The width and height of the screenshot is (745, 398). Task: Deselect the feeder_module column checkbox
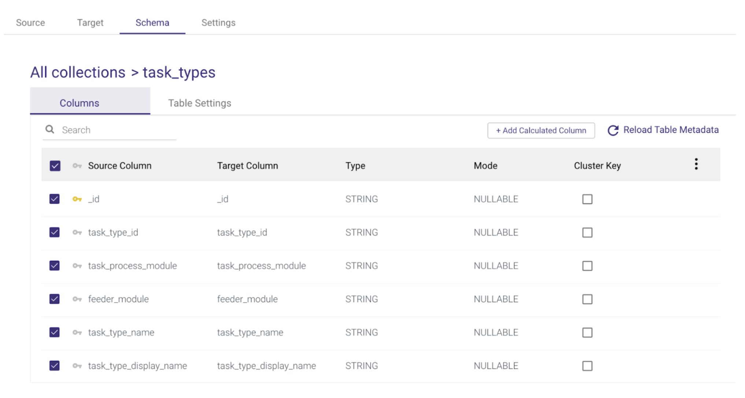(x=55, y=299)
